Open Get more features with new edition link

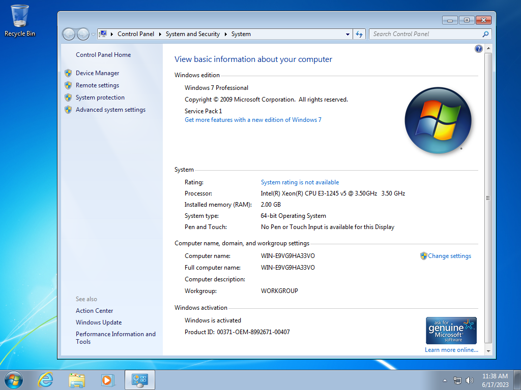(253, 120)
